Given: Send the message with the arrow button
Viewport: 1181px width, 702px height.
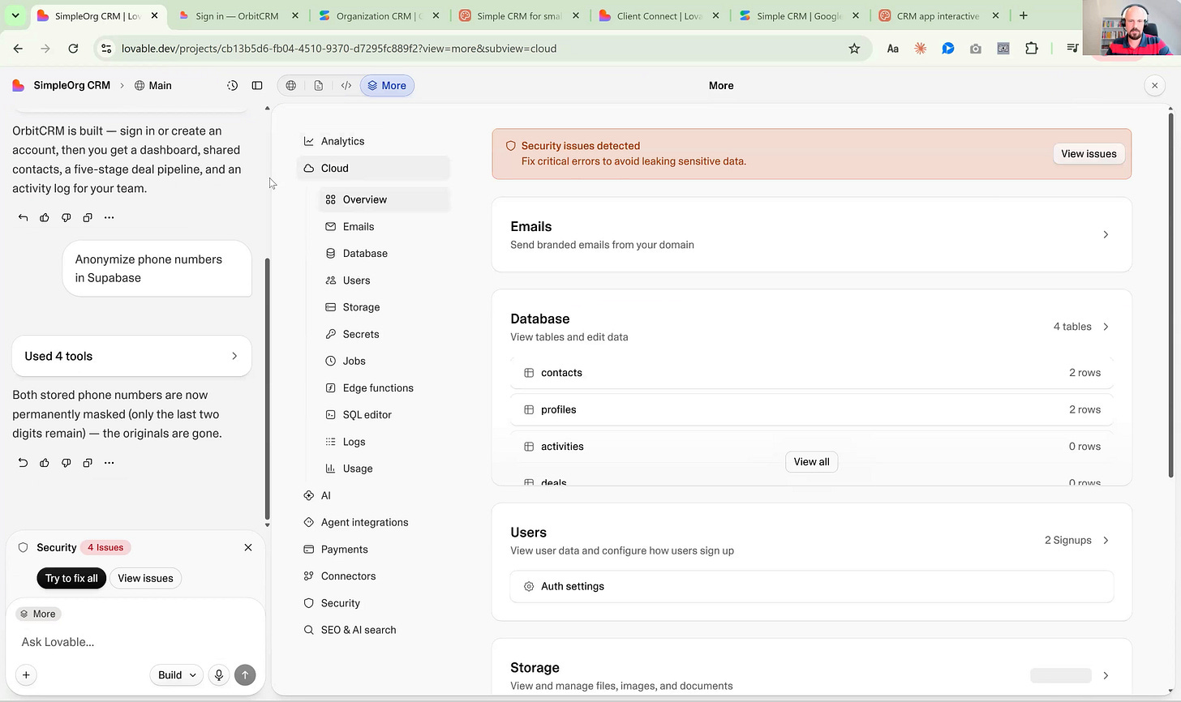Looking at the screenshot, I should 245,674.
